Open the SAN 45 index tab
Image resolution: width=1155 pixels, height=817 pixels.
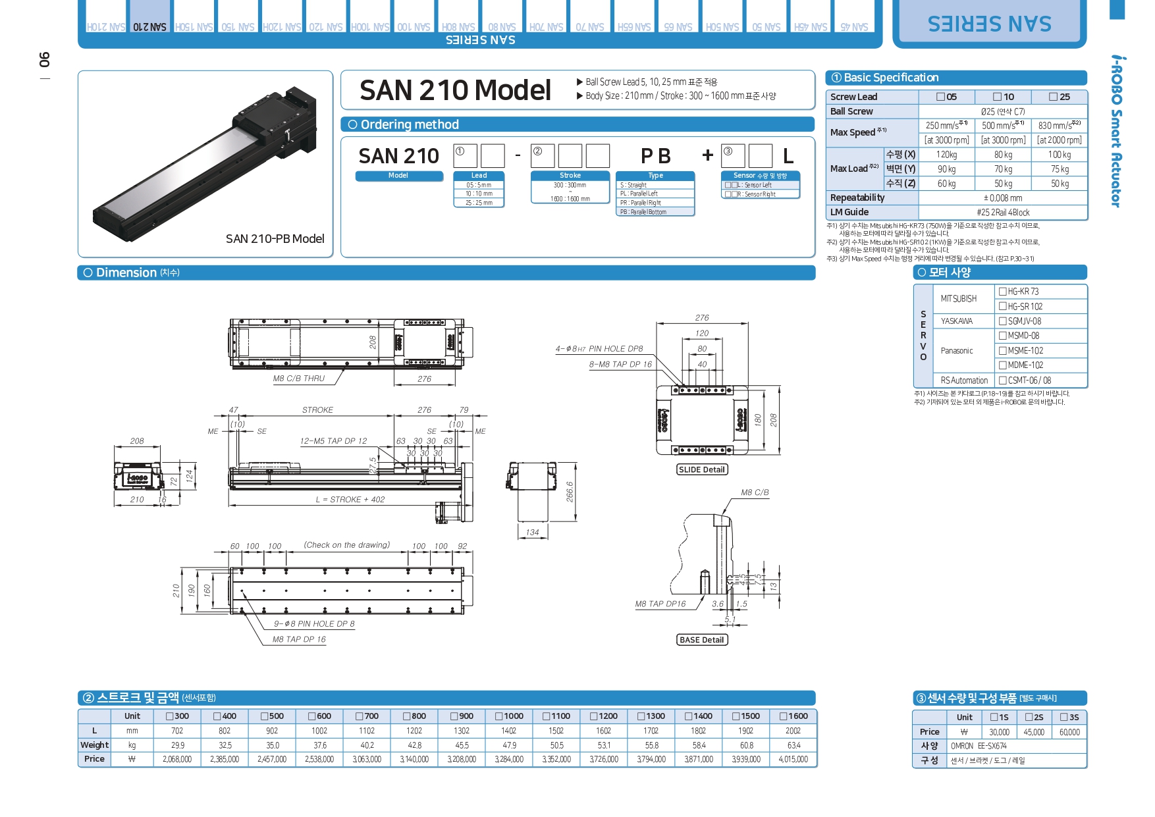tap(854, 16)
